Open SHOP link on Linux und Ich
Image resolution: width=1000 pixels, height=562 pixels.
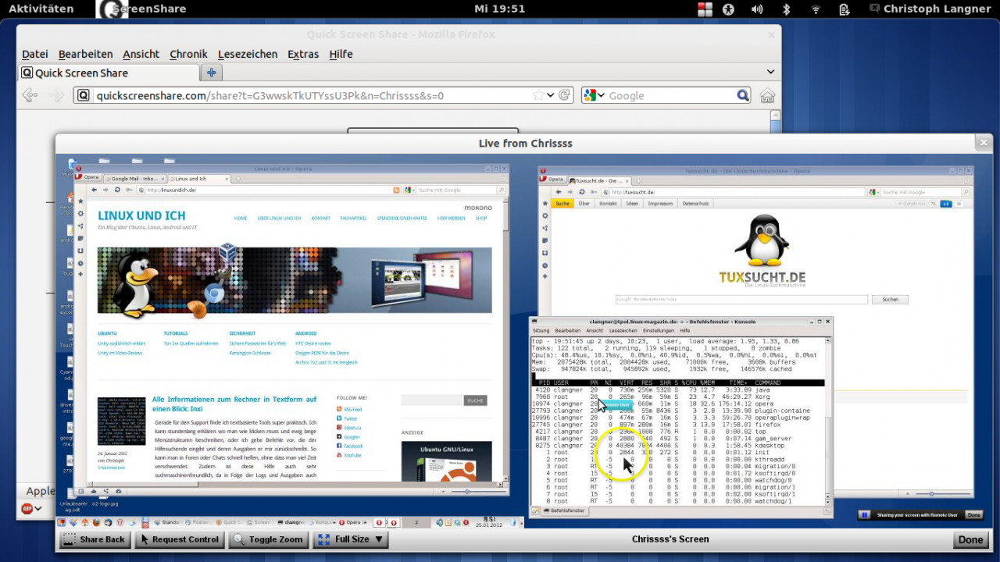click(x=481, y=219)
